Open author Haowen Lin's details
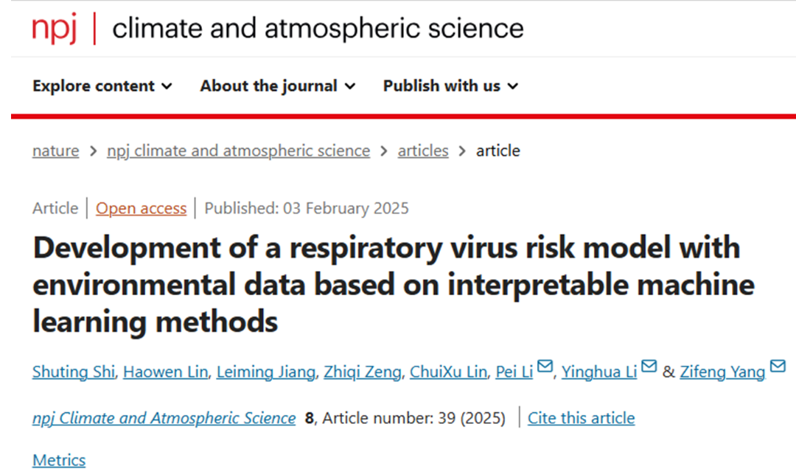The height and width of the screenshot is (474, 796). click(x=166, y=372)
